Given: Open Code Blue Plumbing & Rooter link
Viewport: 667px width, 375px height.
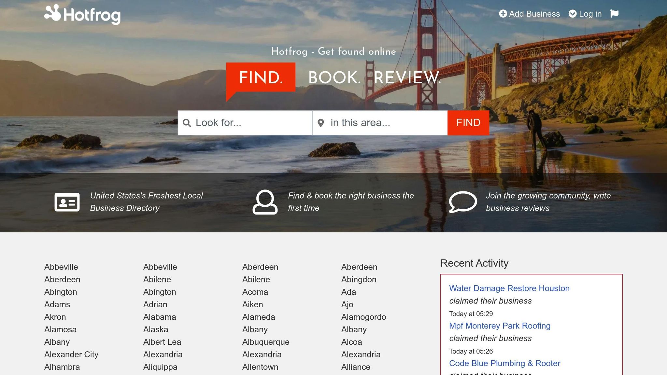Looking at the screenshot, I should coord(504,363).
